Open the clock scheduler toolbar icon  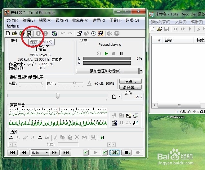tap(94, 33)
